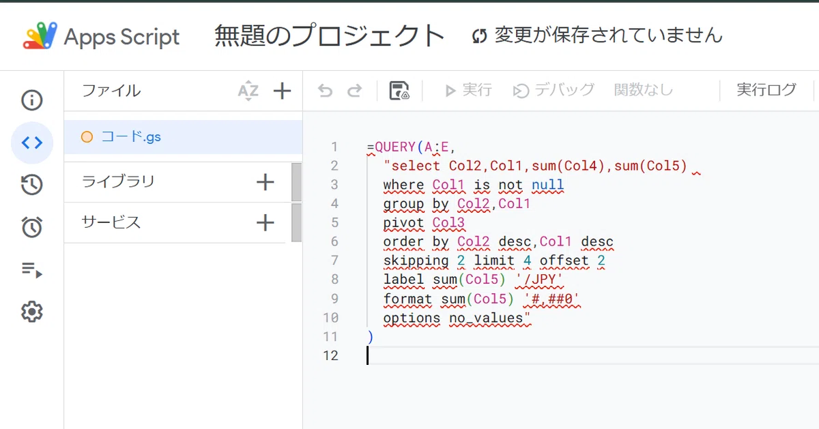Click the 'skipping 2 limit 4' line
This screenshot has width=819, height=429.
494,261
